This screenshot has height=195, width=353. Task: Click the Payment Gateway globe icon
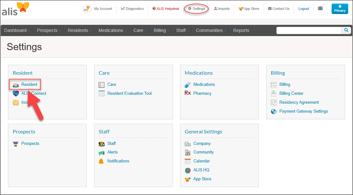coord(274,111)
